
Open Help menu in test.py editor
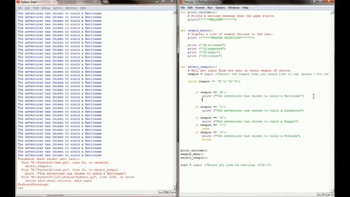(246, 8)
